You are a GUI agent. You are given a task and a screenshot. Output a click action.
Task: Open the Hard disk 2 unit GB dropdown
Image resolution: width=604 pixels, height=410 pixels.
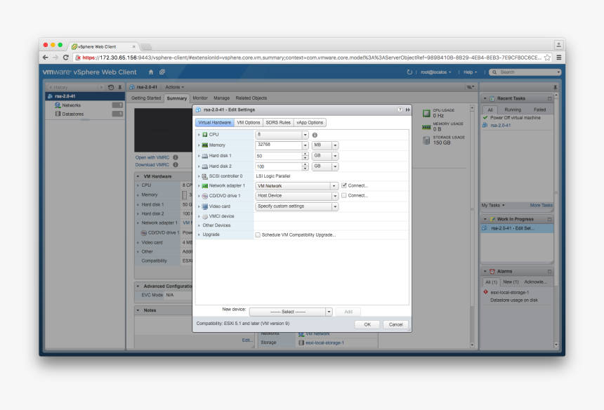coord(335,166)
